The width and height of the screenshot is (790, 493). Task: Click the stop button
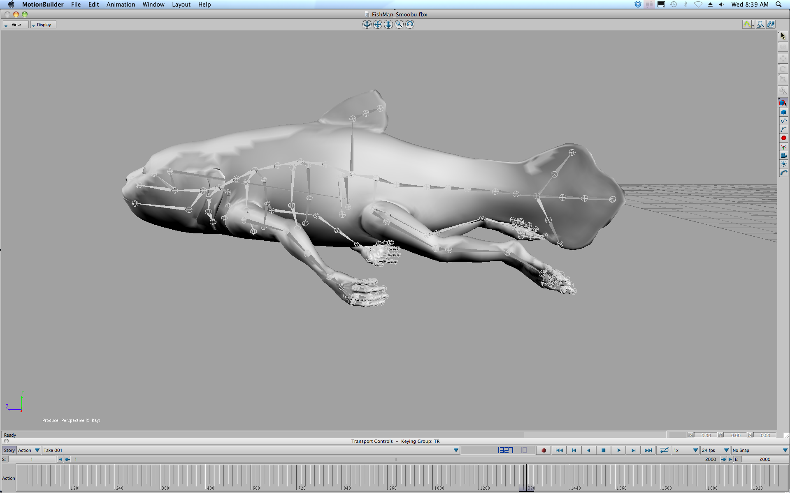point(604,450)
